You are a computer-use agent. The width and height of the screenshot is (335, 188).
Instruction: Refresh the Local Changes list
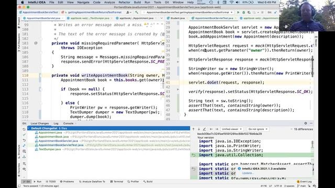(24, 129)
